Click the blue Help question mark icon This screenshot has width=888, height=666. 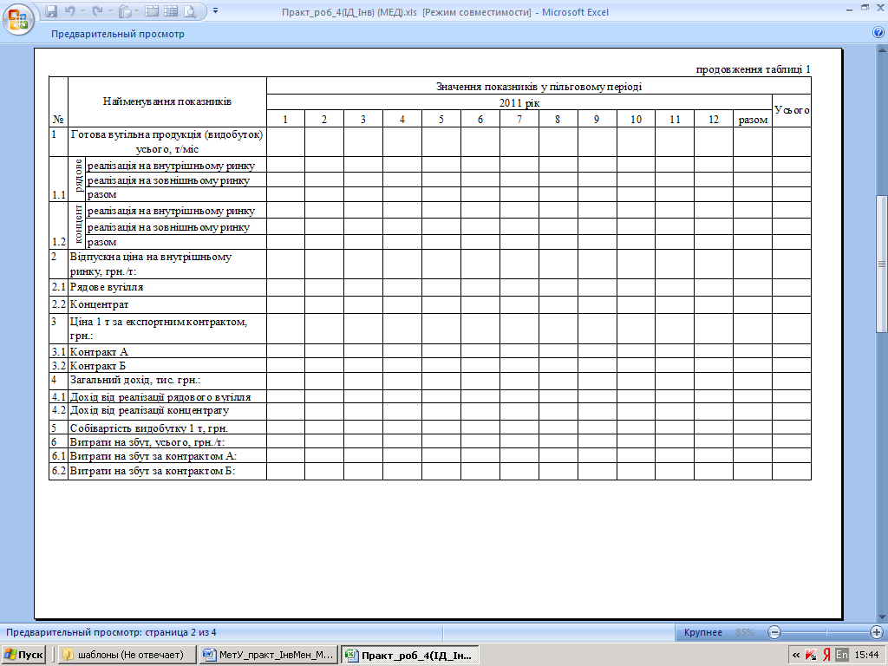pyautogui.click(x=878, y=33)
